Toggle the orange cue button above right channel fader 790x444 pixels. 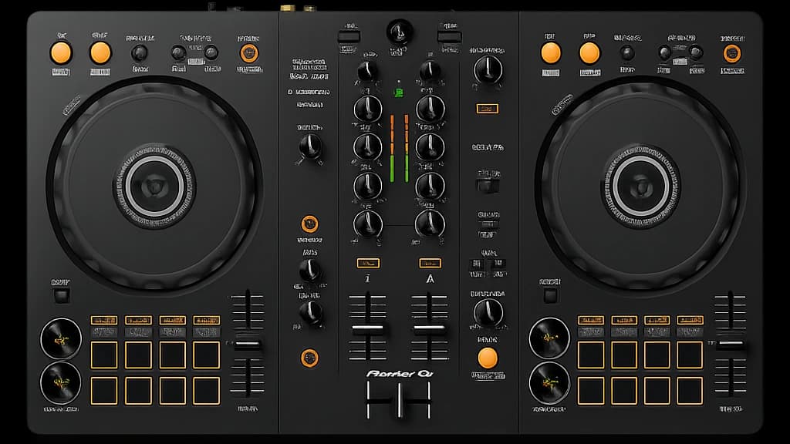point(430,263)
